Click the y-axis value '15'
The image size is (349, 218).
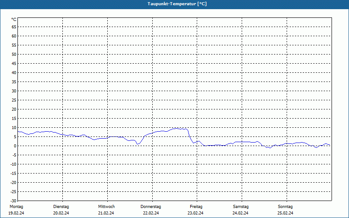click(x=14, y=118)
